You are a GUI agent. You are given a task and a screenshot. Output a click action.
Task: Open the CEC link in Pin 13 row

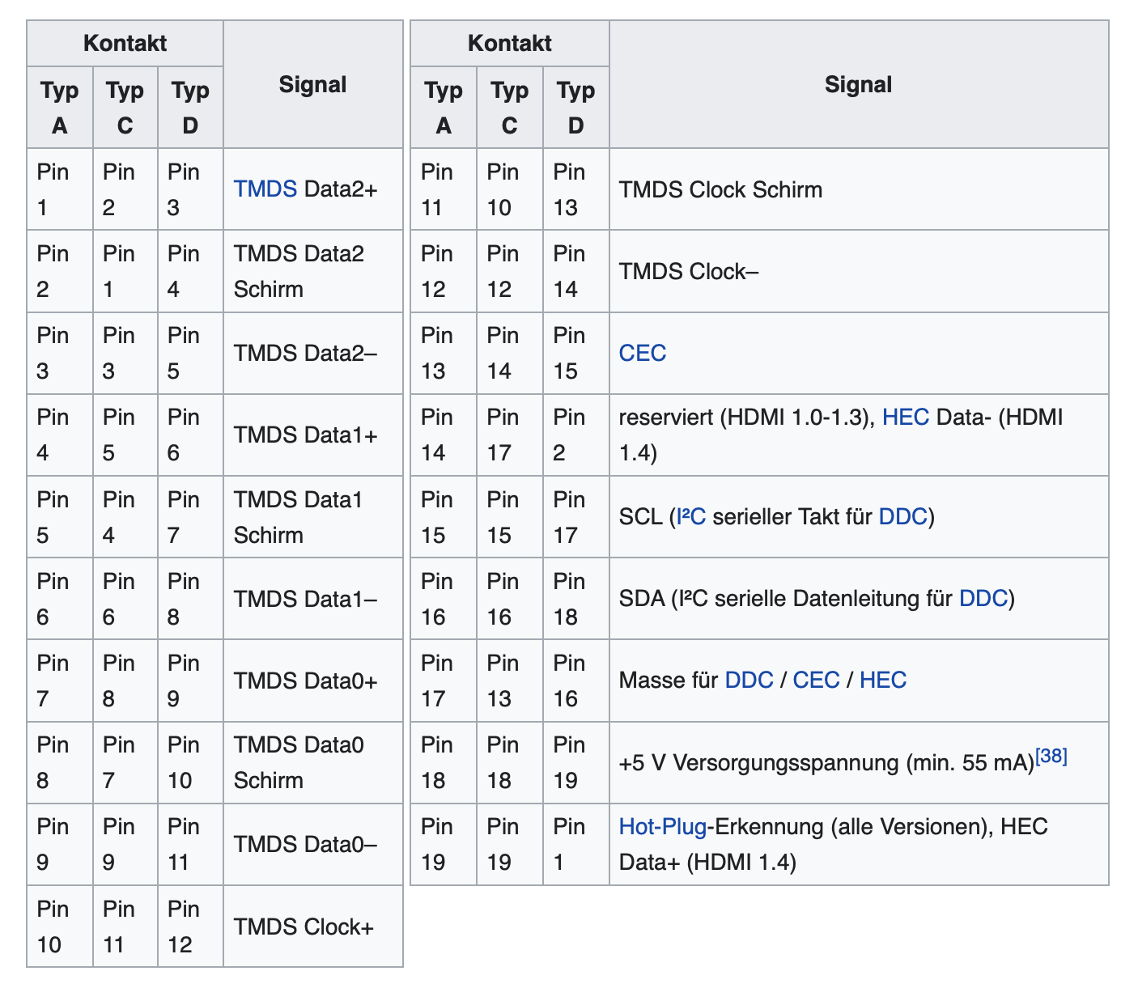643,354
